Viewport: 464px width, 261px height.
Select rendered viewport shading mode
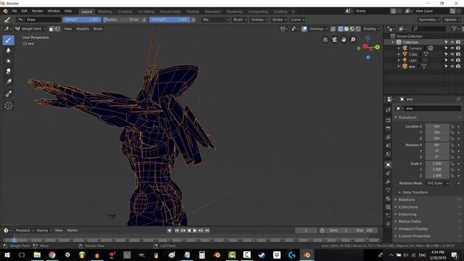pyautogui.click(x=358, y=29)
